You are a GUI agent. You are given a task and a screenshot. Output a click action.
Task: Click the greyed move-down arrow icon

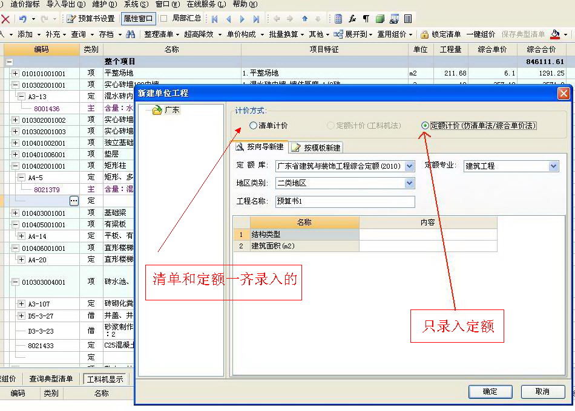click(x=318, y=19)
